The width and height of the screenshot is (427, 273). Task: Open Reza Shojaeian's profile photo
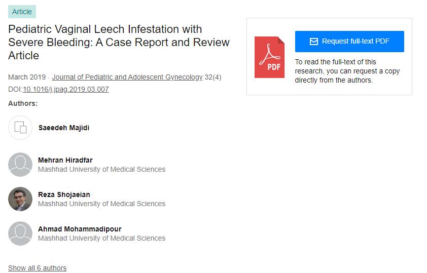pos(20,199)
